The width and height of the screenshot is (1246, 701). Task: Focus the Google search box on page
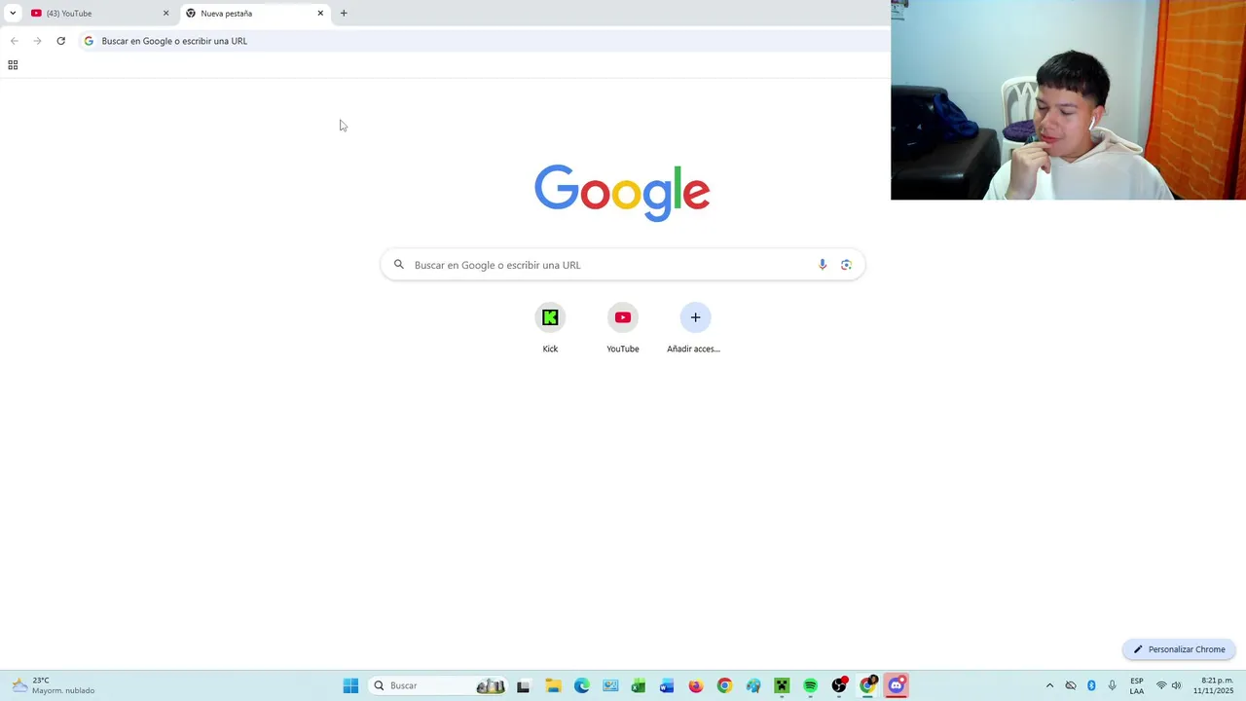[622, 265]
